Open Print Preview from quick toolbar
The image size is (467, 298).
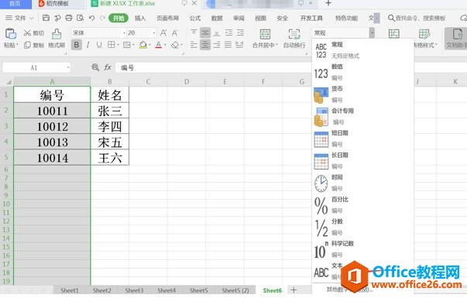click(x=80, y=18)
